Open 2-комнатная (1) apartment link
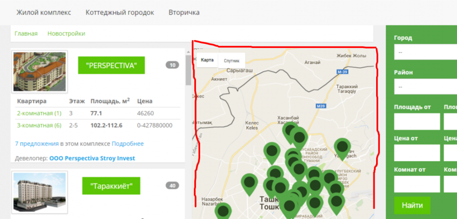The height and width of the screenshot is (219, 457). coord(38,113)
